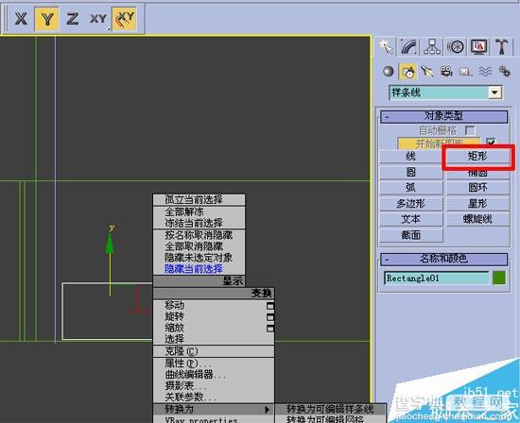Choose 全部取消隐藏 menu entry

199,246
